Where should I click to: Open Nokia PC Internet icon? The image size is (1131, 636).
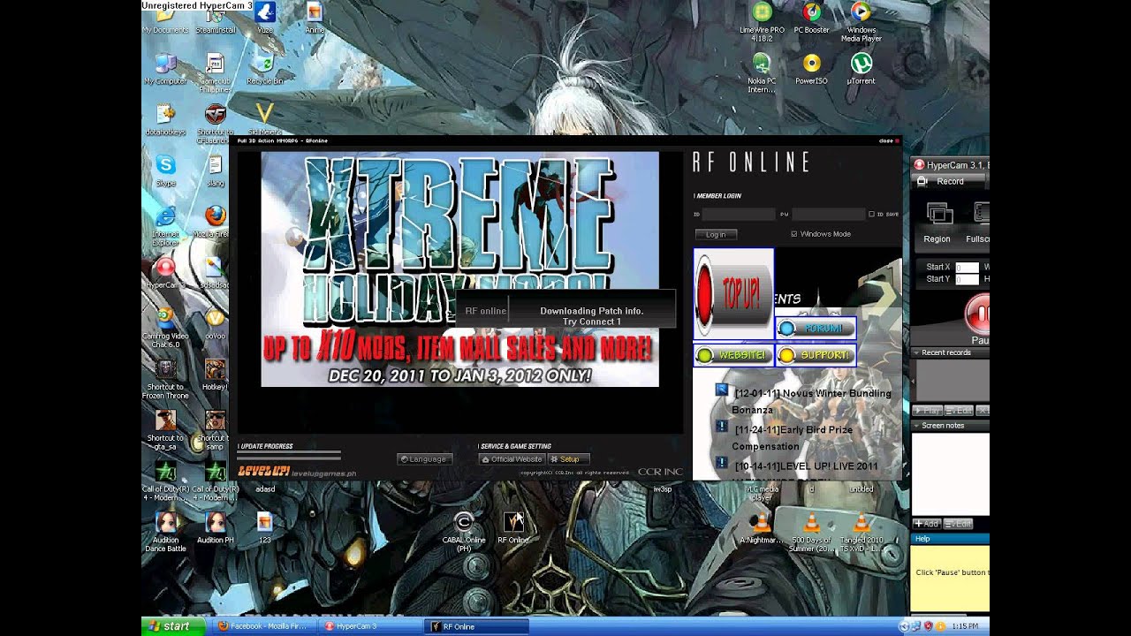click(x=762, y=72)
